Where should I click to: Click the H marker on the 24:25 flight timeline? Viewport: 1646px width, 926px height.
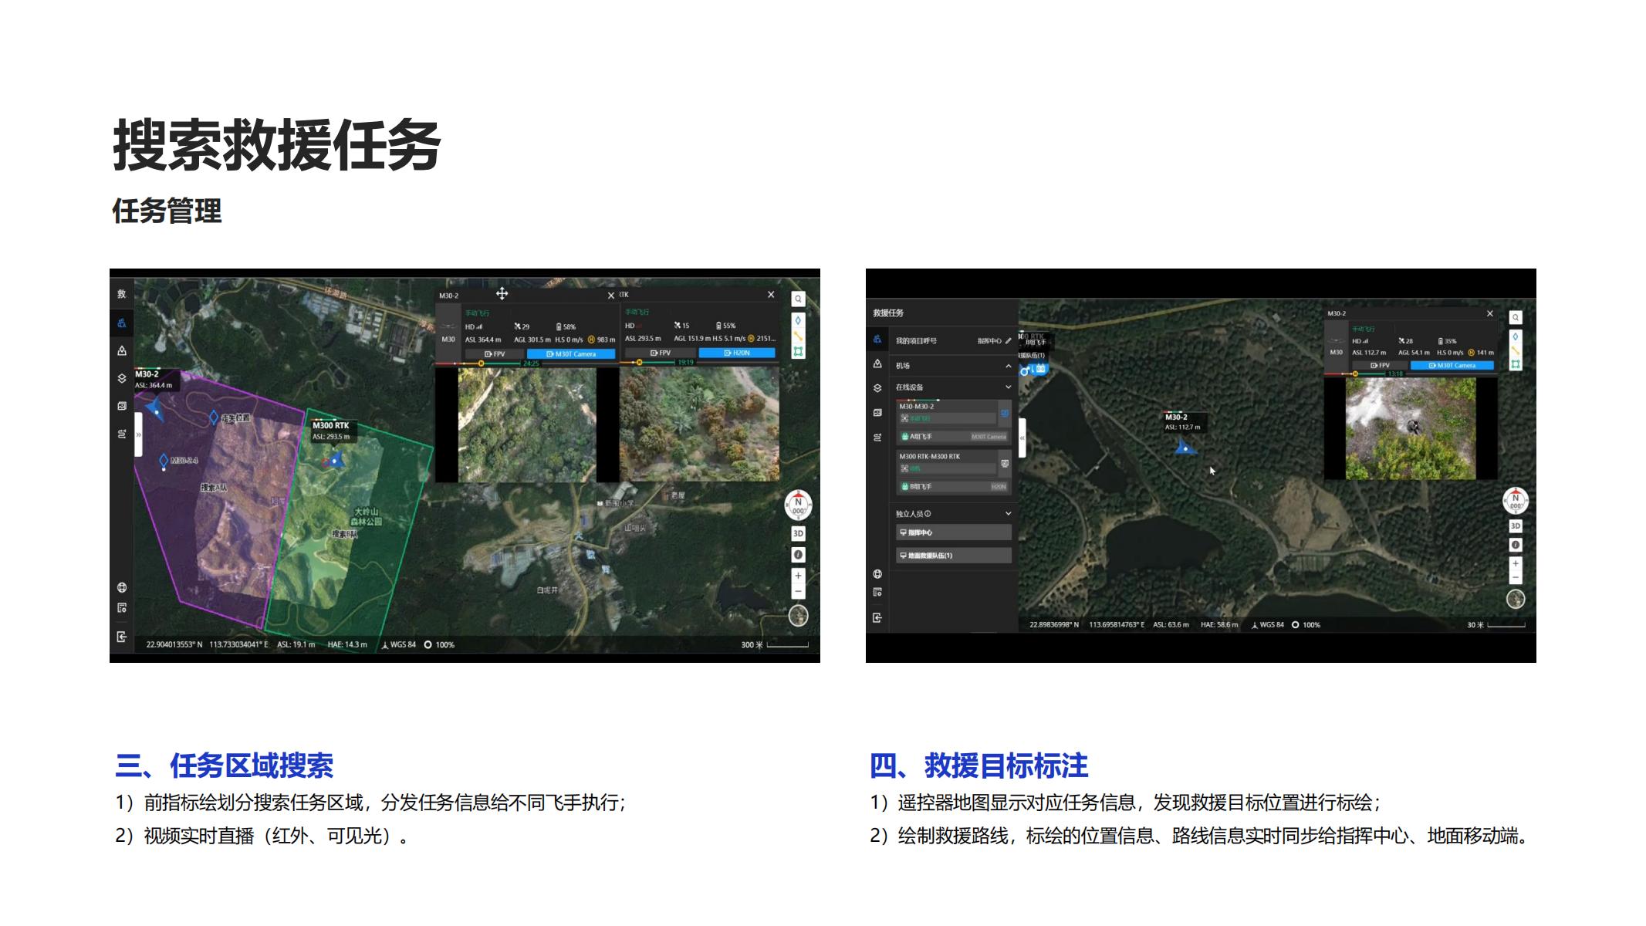481,363
